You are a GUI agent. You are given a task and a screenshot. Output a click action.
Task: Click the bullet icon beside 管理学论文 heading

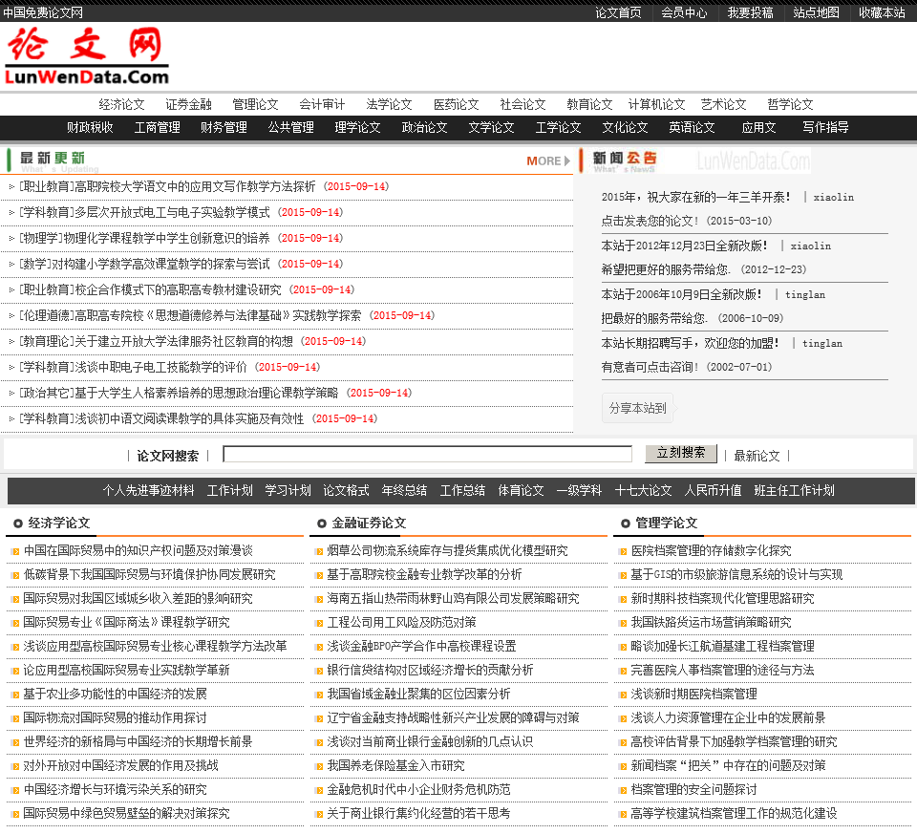[x=625, y=524]
